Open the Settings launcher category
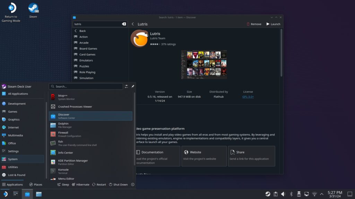The image size is (355, 199). [23, 151]
